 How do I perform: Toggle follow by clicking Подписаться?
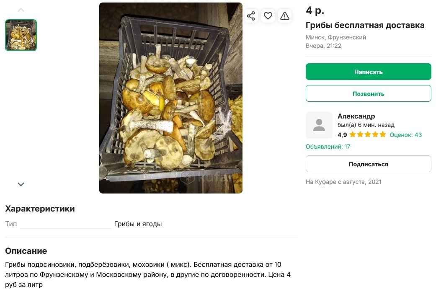tap(368, 163)
